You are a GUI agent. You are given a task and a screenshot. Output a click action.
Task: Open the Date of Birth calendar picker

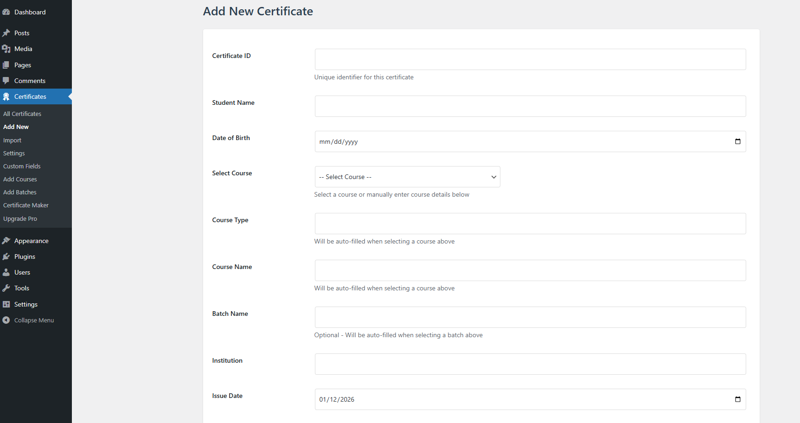point(737,141)
